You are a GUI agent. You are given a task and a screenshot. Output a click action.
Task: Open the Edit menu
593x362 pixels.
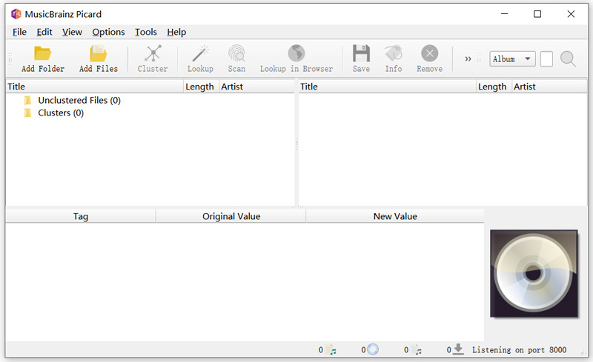coord(44,32)
